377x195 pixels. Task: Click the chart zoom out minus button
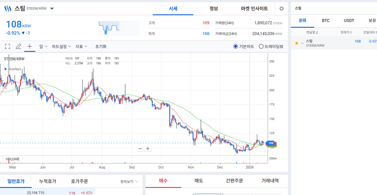(x=140, y=148)
